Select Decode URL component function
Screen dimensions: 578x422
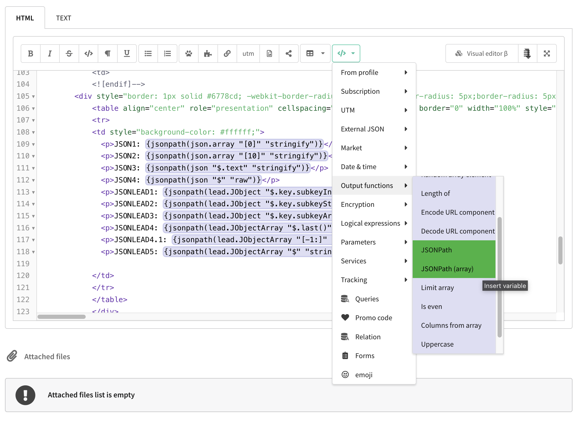(454, 231)
